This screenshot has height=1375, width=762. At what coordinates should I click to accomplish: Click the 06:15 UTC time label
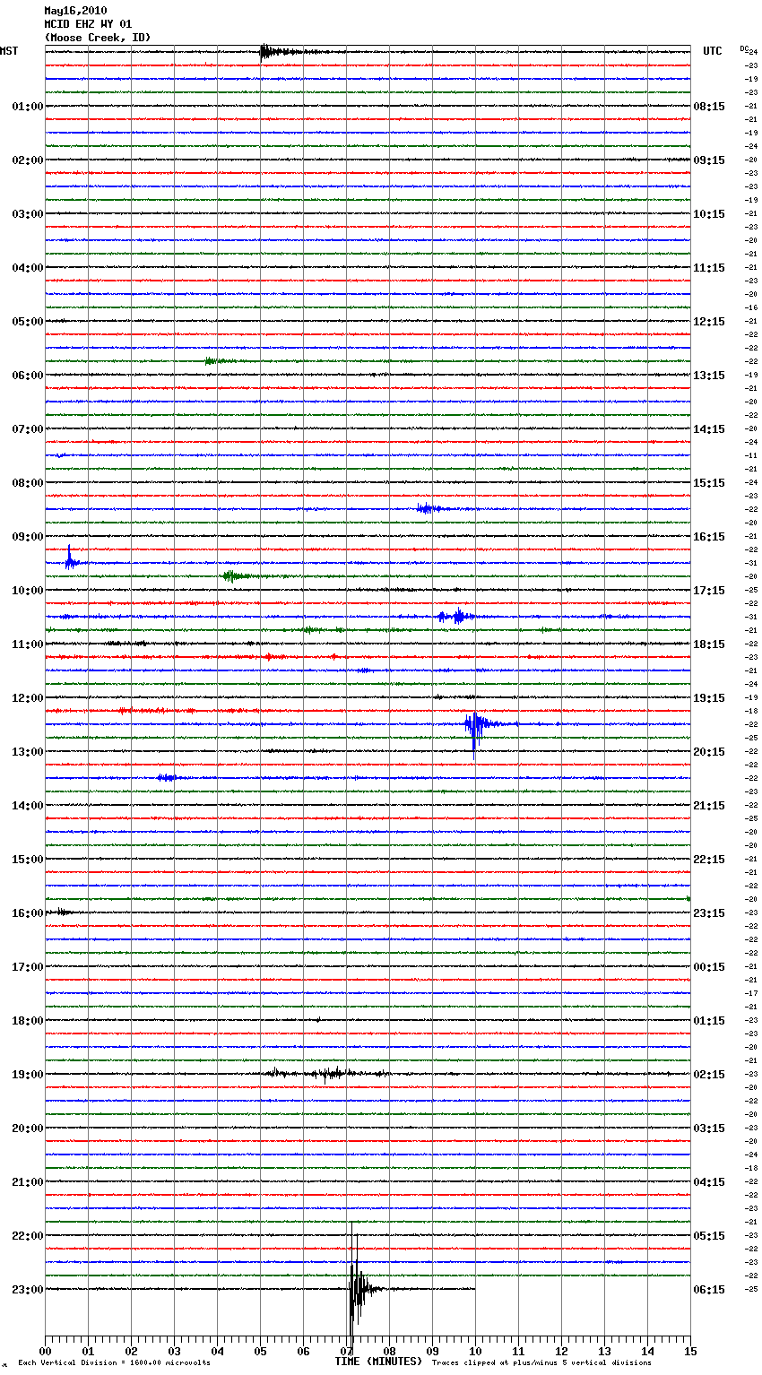[709, 1290]
